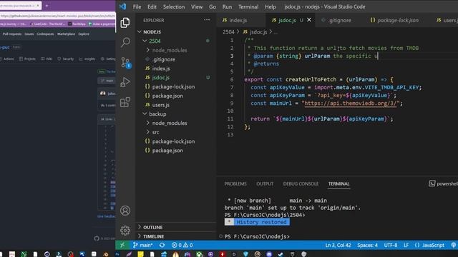Open the Extensions view
The width and height of the screenshot is (458, 257).
[125, 102]
